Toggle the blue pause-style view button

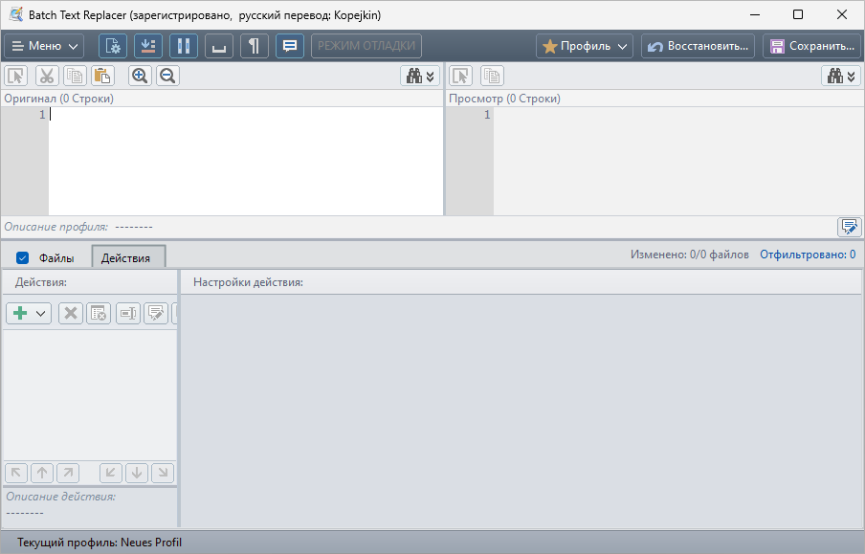[x=183, y=45]
